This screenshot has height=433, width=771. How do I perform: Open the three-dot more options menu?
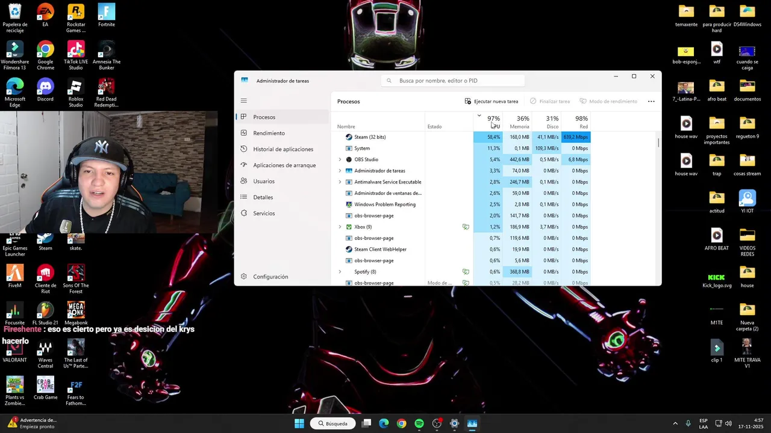[x=651, y=101]
